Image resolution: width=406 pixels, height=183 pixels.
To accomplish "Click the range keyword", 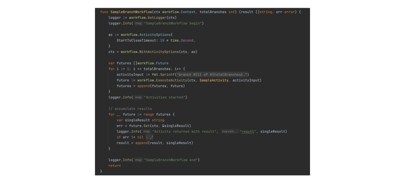I will click(x=149, y=114).
